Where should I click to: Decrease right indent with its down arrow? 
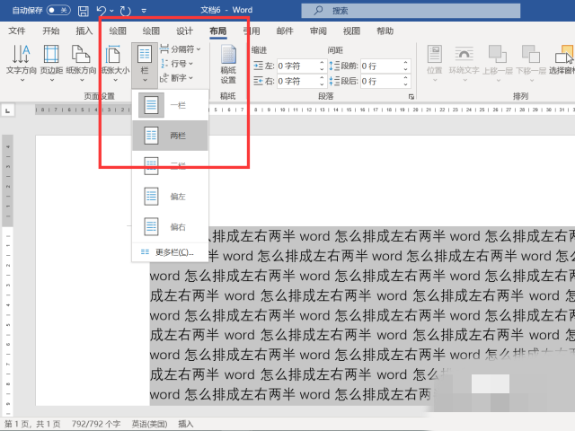(322, 84)
